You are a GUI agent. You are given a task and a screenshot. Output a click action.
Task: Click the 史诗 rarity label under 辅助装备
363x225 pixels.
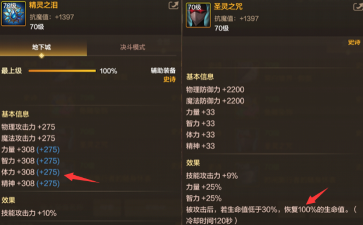pos(169,80)
